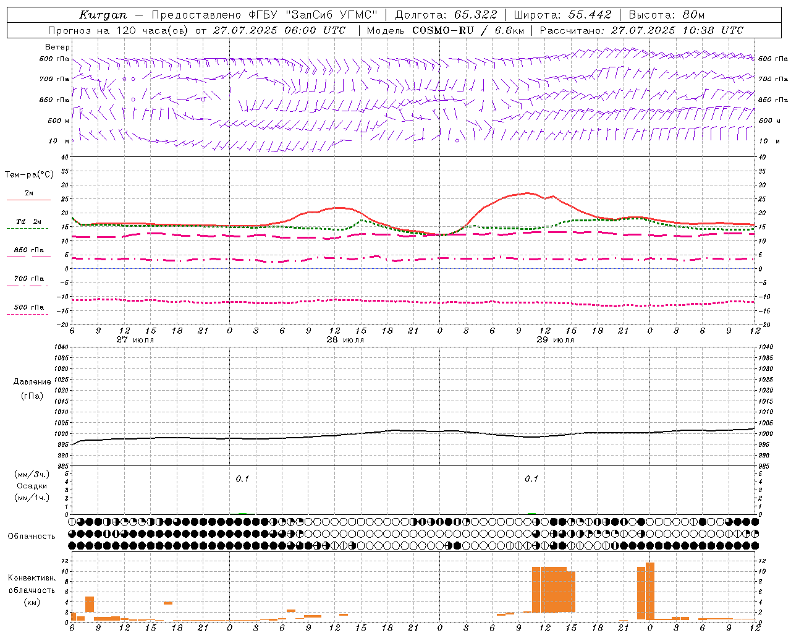Click the "28 июля" date label
This screenshot has width=791, height=633.
(x=345, y=340)
